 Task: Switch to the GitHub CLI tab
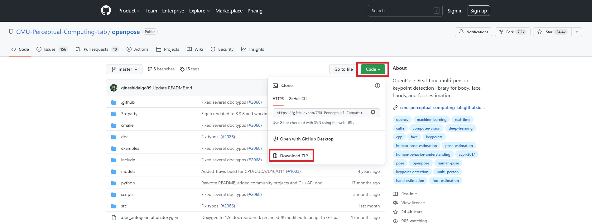[x=297, y=99]
